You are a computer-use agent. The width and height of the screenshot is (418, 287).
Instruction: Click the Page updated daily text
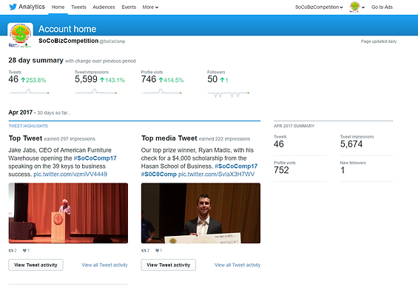tap(379, 41)
